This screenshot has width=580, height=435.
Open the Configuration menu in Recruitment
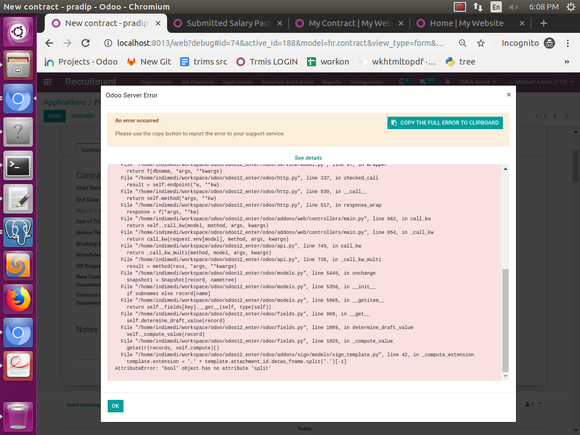(366, 82)
